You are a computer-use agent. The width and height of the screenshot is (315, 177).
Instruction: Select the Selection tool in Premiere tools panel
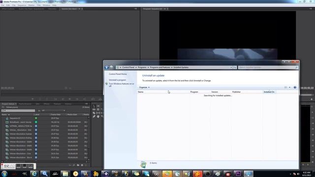pos(94,106)
